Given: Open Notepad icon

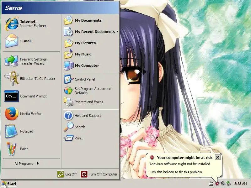Looking at the screenshot, I should click(x=11, y=131).
